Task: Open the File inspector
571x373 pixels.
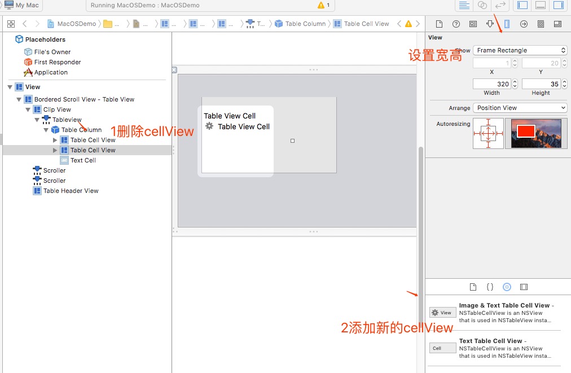Action: coord(439,24)
